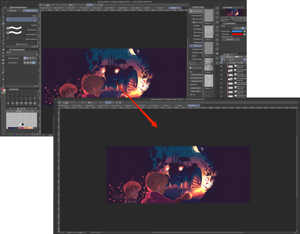Select the Auto select magic wand tool
The image size is (300, 234).
[3, 27]
